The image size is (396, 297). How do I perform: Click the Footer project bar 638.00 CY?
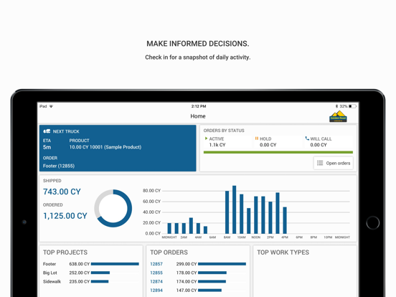pos(115,264)
